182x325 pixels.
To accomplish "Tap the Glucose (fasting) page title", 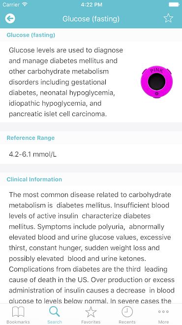I will coord(91,19).
